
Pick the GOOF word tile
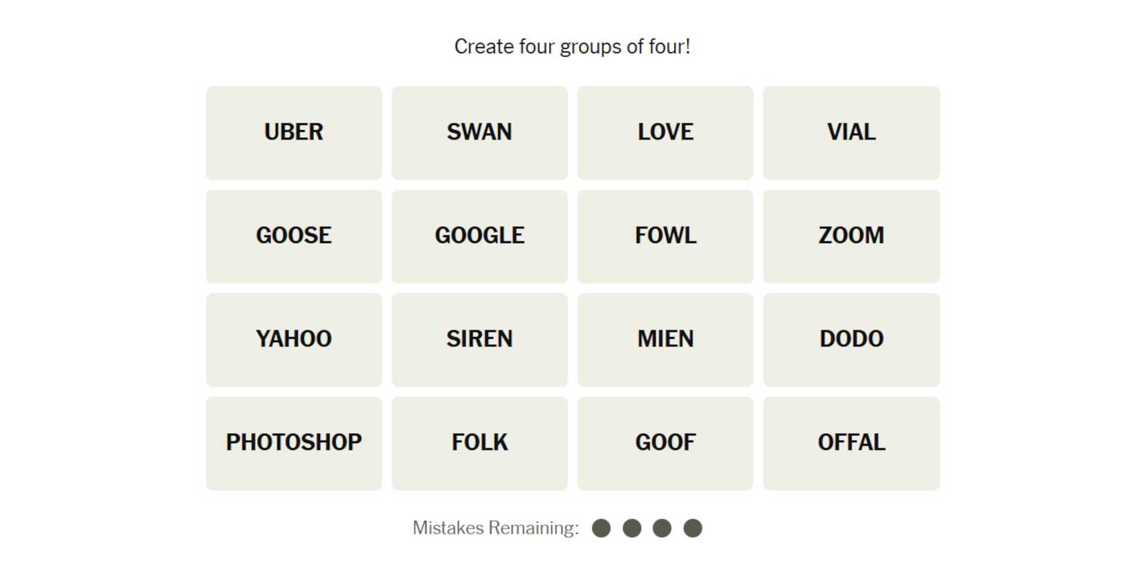point(665,443)
